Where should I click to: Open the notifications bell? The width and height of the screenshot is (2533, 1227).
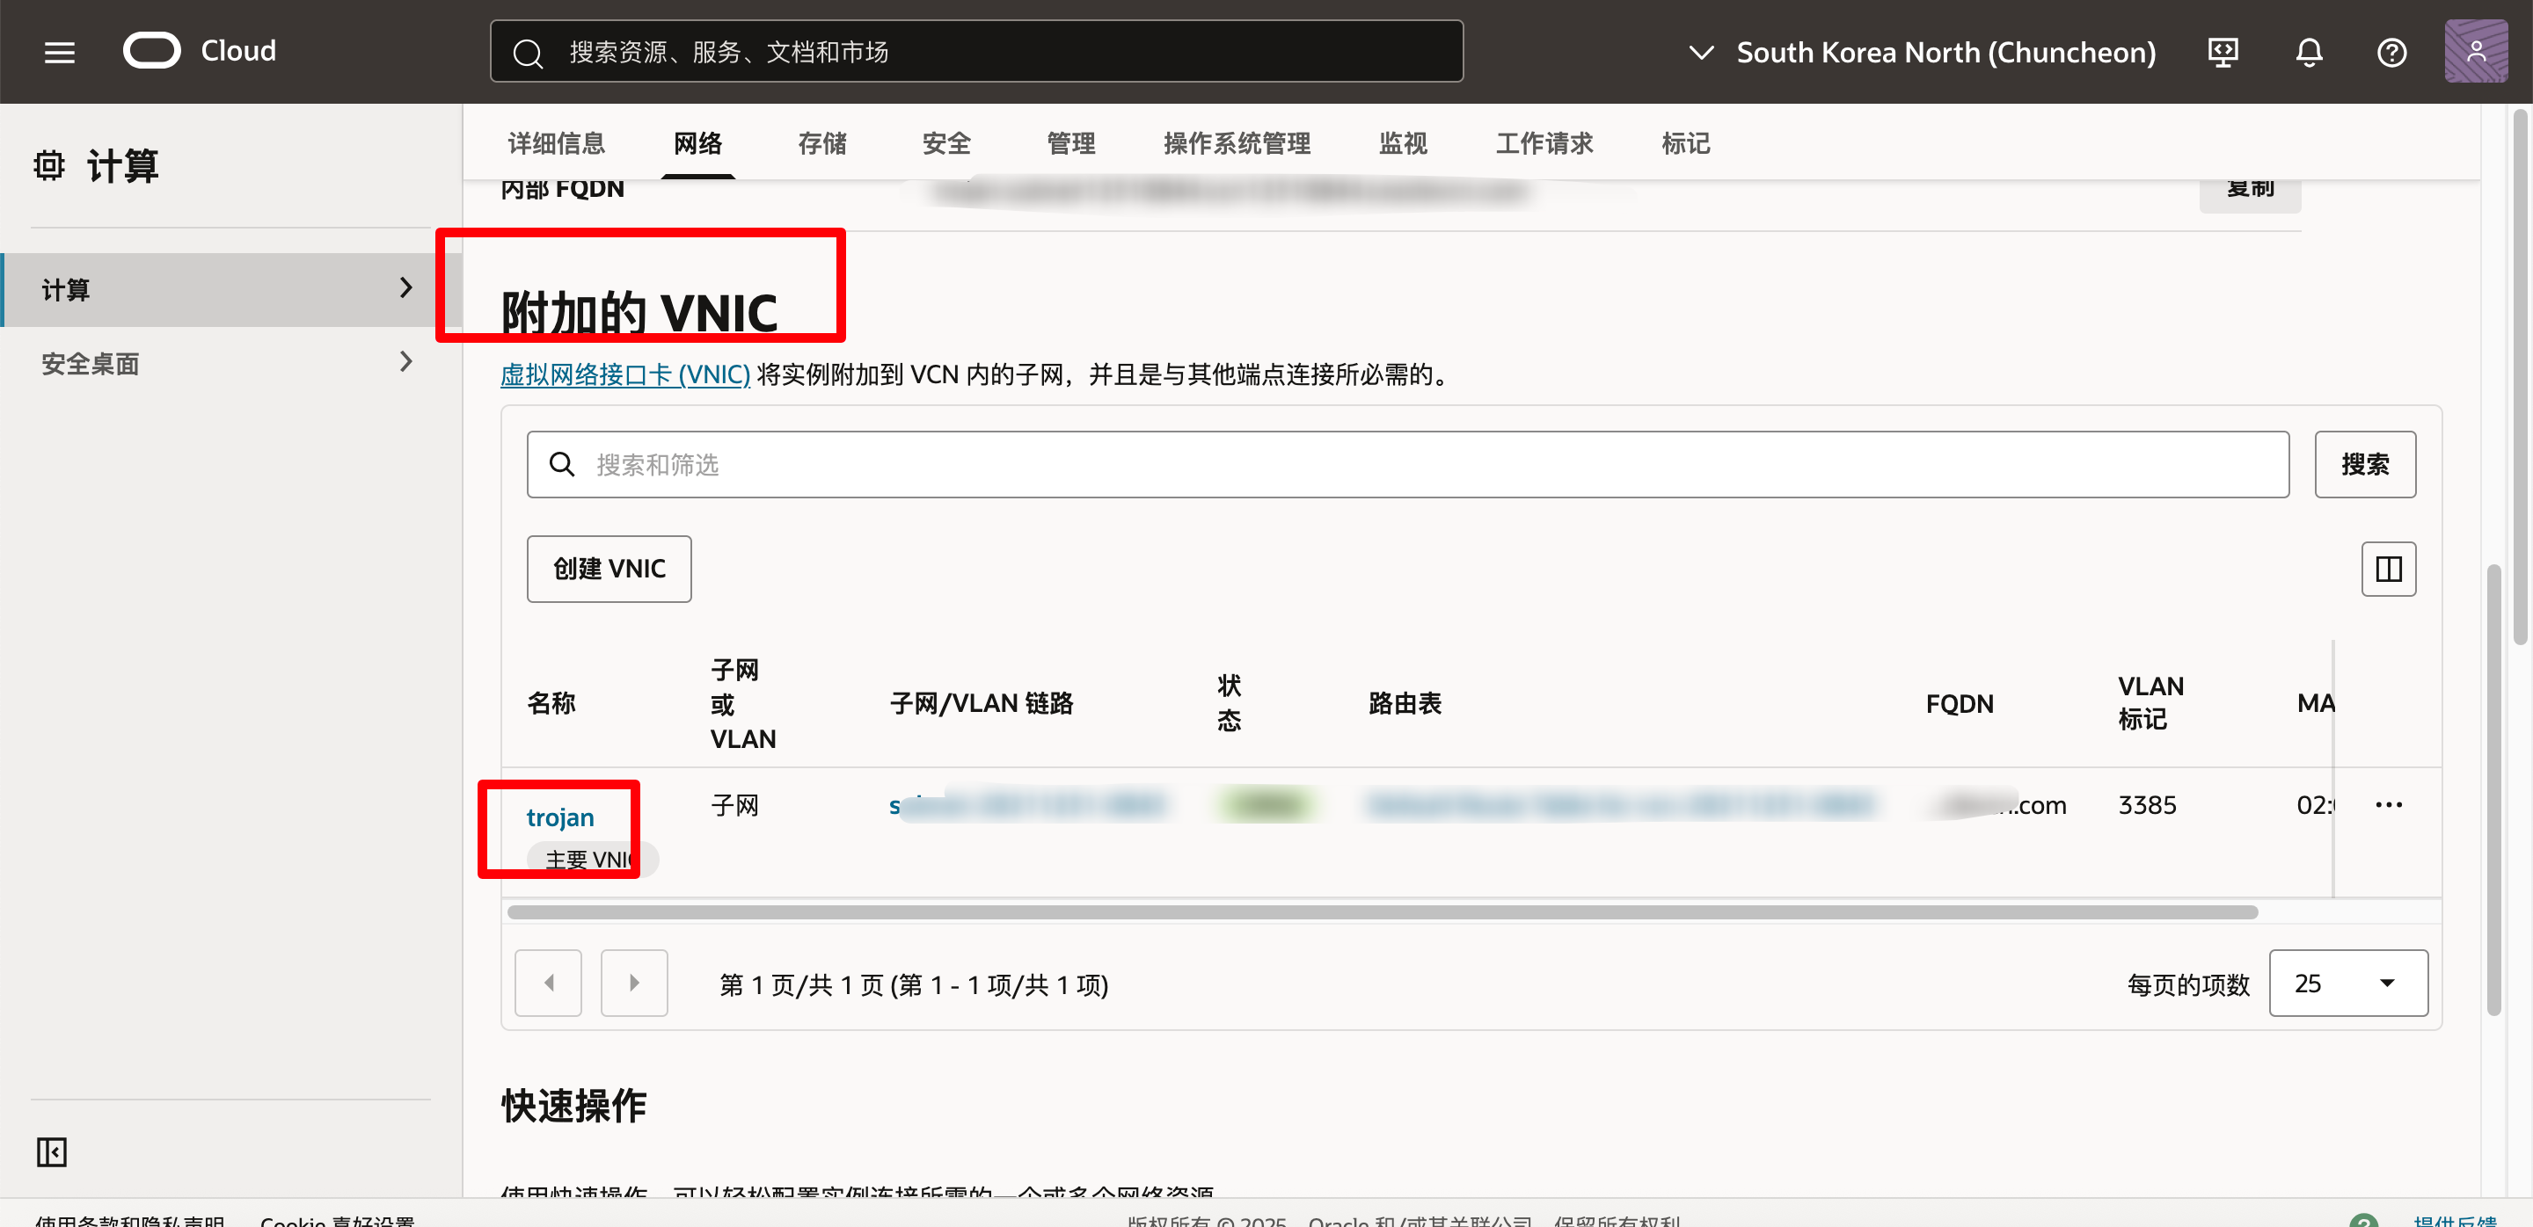2308,52
